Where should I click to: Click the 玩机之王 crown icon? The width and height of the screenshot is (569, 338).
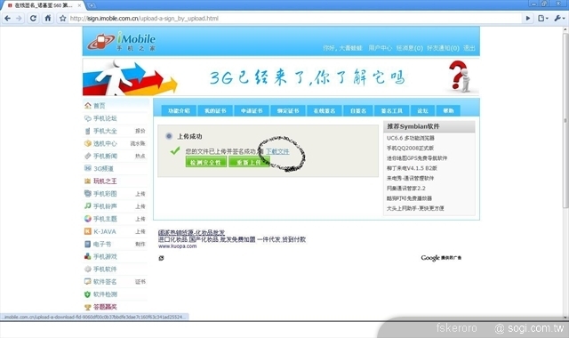click(x=88, y=181)
